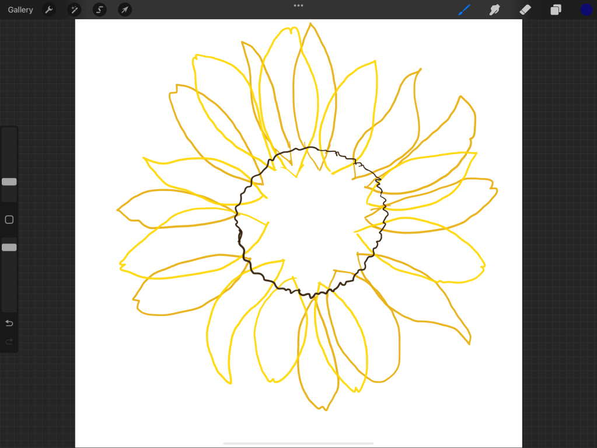Viewport: 597px width, 448px height.
Task: Tap the square Modify button in sidebar
Action: (x=9, y=220)
